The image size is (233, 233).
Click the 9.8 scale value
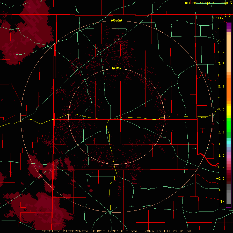click(x=221, y=29)
